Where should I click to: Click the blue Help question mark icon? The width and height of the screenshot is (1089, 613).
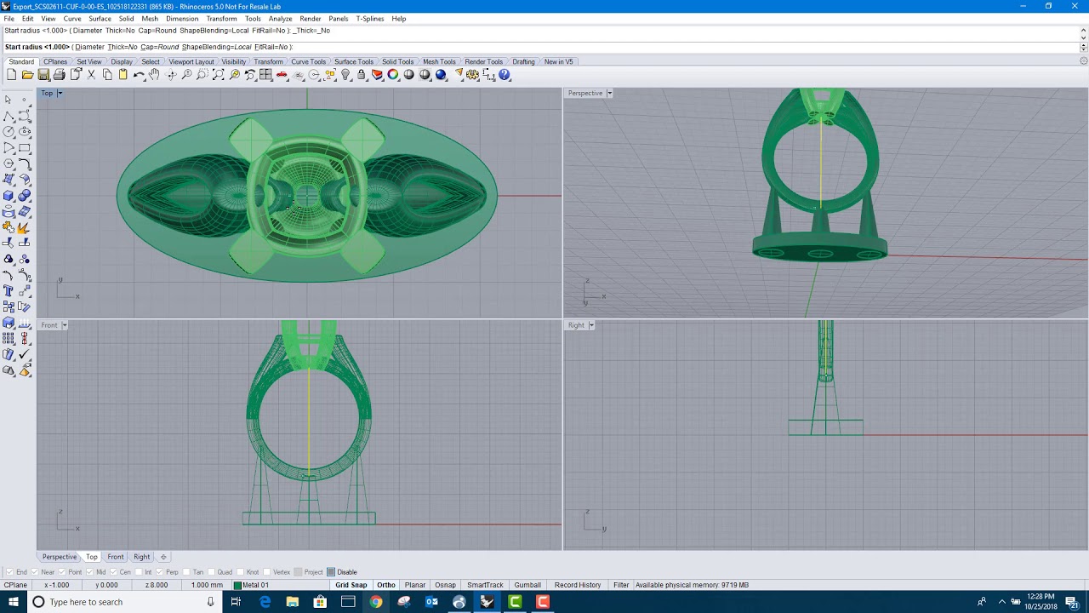[505, 75]
